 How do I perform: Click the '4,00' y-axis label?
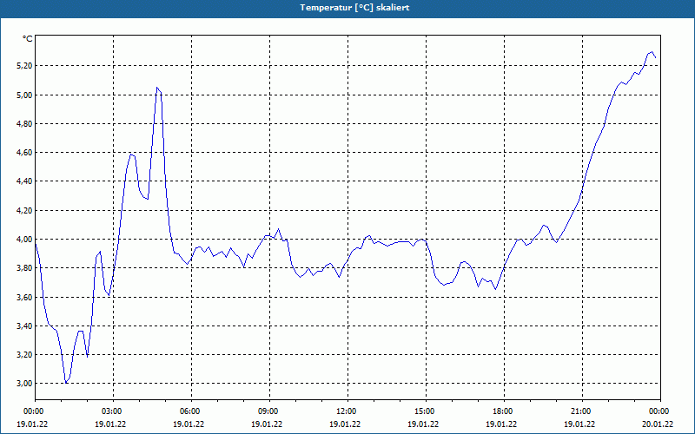click(25, 240)
